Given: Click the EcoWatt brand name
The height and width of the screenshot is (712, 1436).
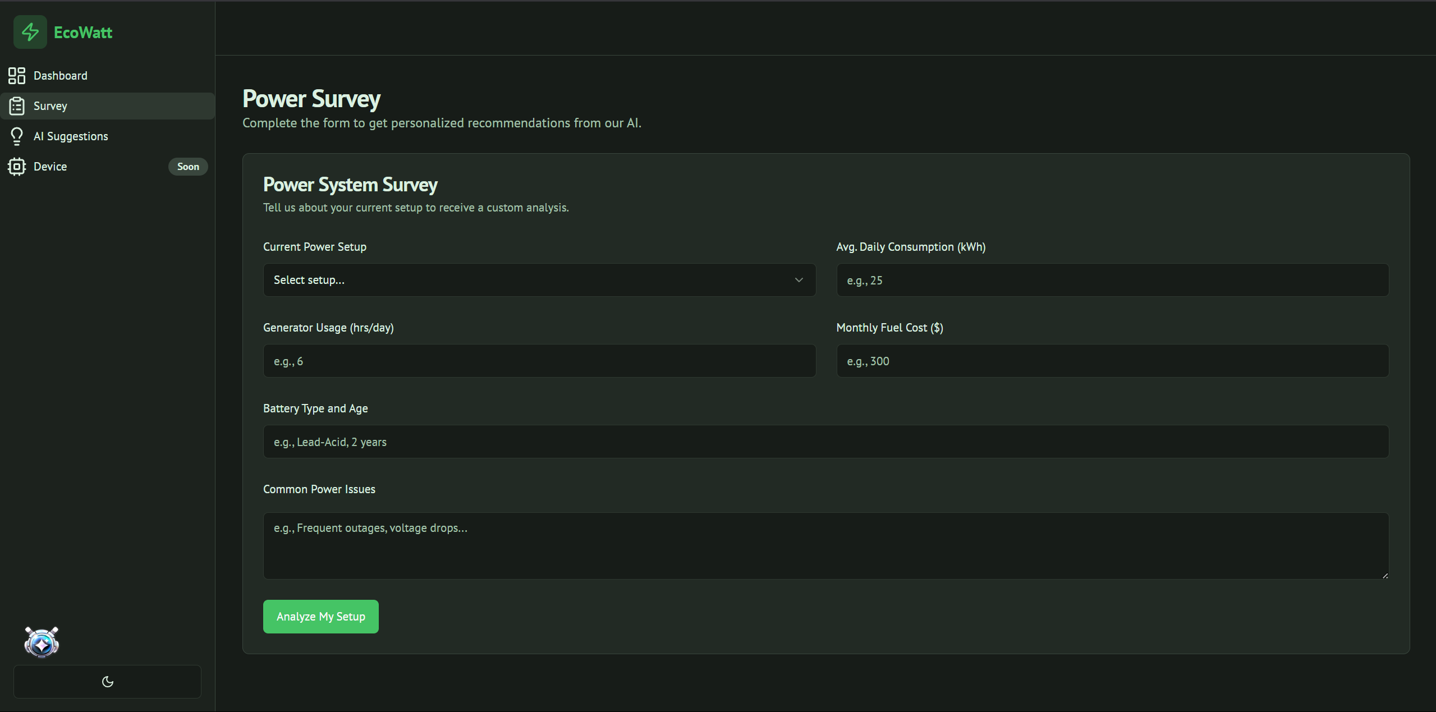Looking at the screenshot, I should coord(83,33).
